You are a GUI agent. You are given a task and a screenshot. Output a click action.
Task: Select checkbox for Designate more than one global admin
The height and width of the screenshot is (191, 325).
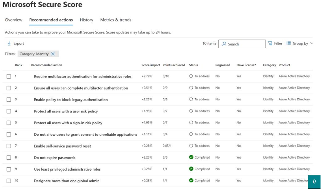point(9,181)
